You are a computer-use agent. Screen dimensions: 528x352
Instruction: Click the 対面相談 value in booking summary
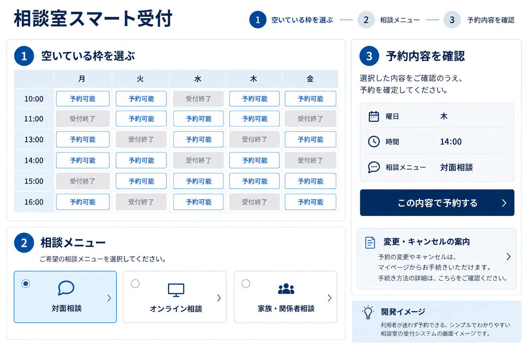pos(456,167)
